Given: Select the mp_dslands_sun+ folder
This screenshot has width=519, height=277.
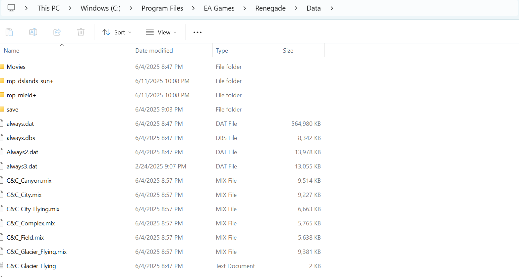Looking at the screenshot, I should point(30,81).
